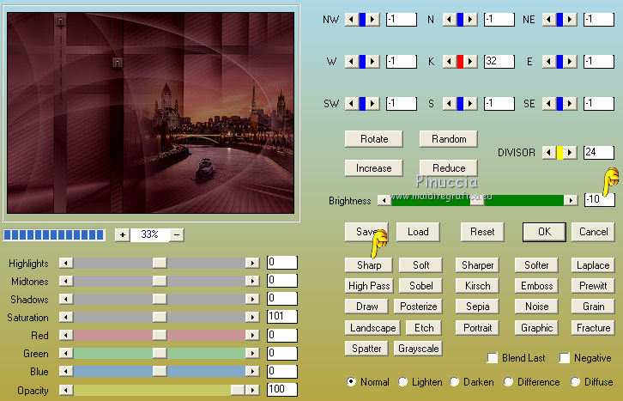The image size is (623, 401).
Task: Select the Normal blend mode radio
Action: click(x=351, y=382)
